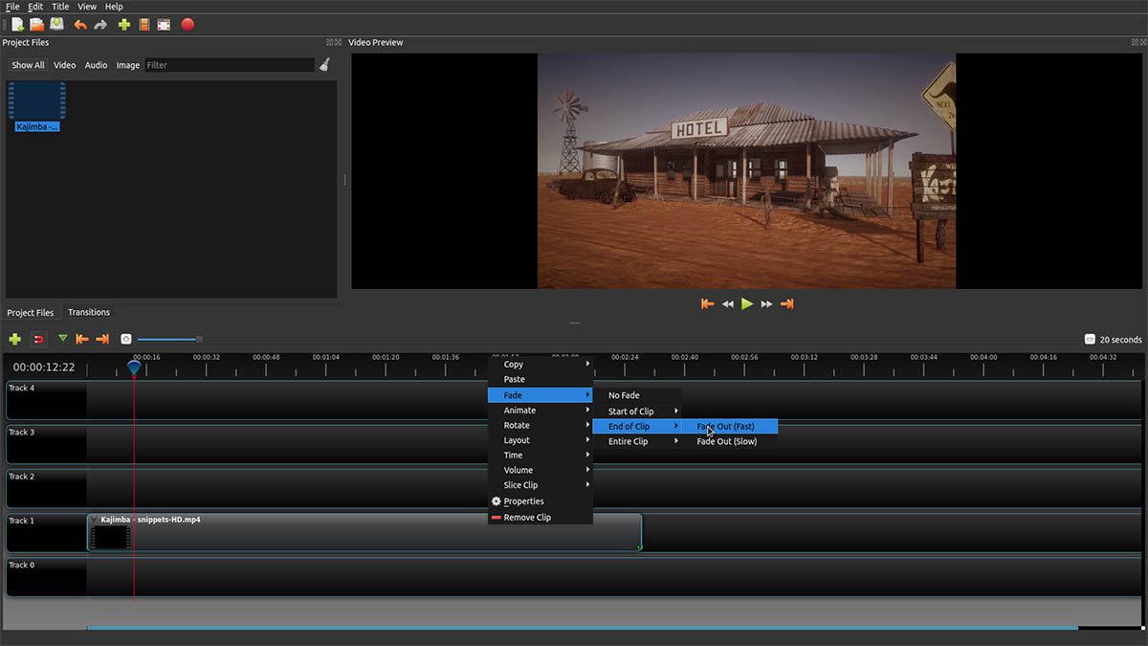Jump to end of video preview
Viewport: 1148px width, 646px height.
pos(787,303)
